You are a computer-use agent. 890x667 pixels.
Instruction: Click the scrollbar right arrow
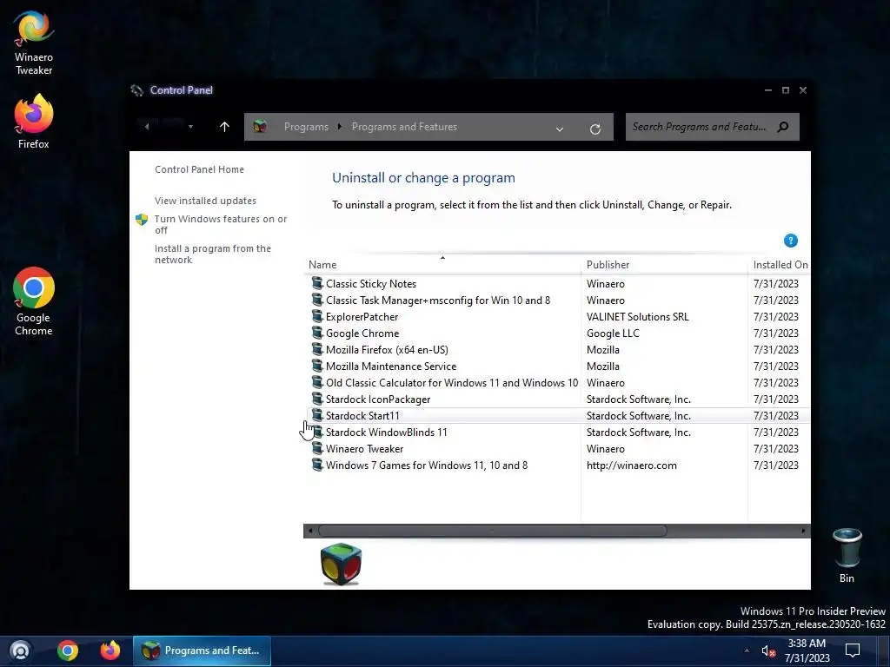[x=803, y=531]
